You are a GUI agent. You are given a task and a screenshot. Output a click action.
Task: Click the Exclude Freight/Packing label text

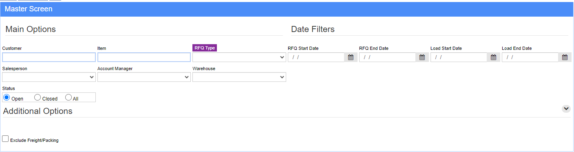pyautogui.click(x=34, y=140)
